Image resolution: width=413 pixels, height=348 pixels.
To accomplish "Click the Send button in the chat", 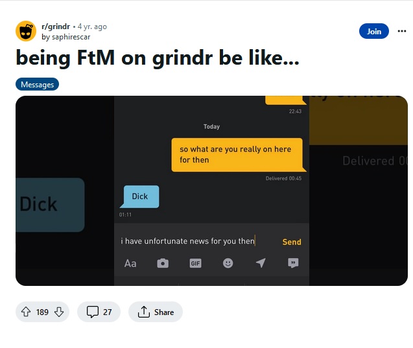I will point(292,242).
